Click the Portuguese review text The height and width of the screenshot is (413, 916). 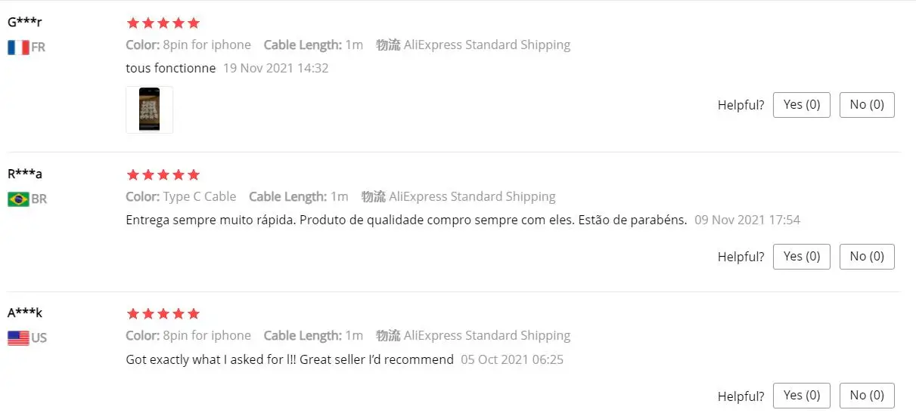[406, 220]
